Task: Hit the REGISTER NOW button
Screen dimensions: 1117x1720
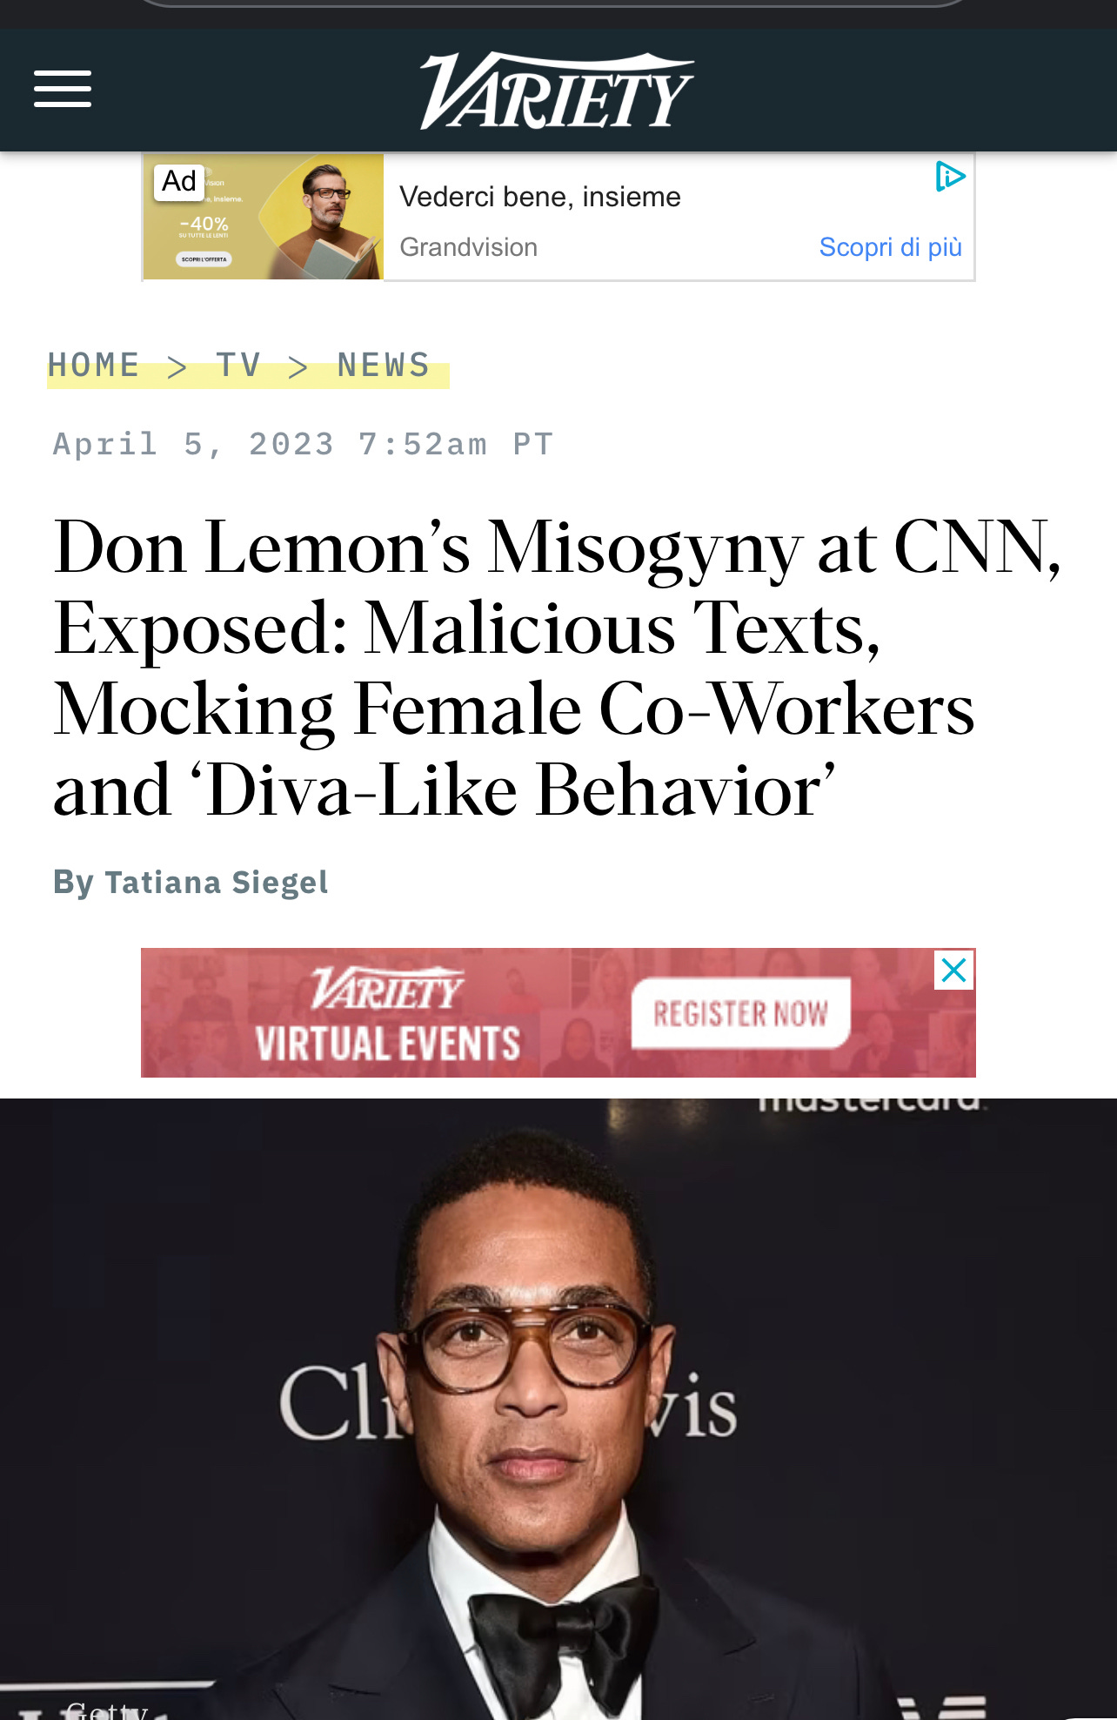Action: (740, 1013)
